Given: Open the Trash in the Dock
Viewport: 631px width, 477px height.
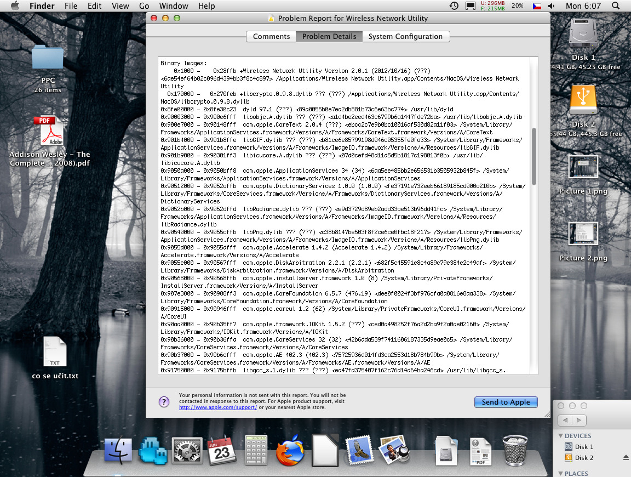Looking at the screenshot, I should [x=515, y=451].
